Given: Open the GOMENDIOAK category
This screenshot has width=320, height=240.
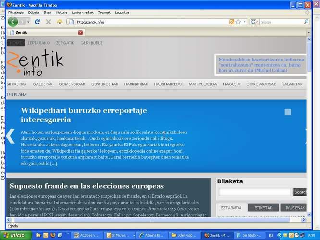Looking at the screenshot, I should tap(72, 84).
